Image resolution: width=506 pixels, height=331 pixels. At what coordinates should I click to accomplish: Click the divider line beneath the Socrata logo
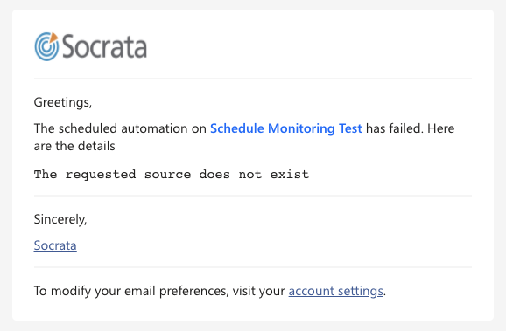coord(253,79)
